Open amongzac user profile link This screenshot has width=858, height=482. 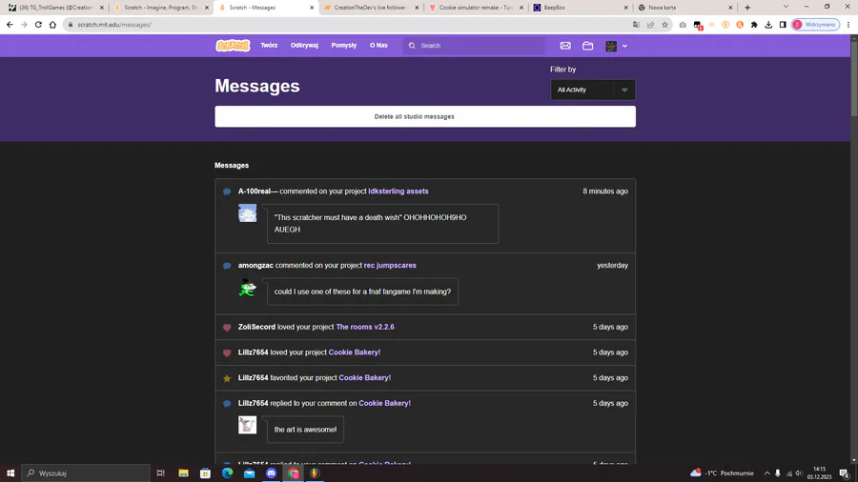pyautogui.click(x=255, y=265)
